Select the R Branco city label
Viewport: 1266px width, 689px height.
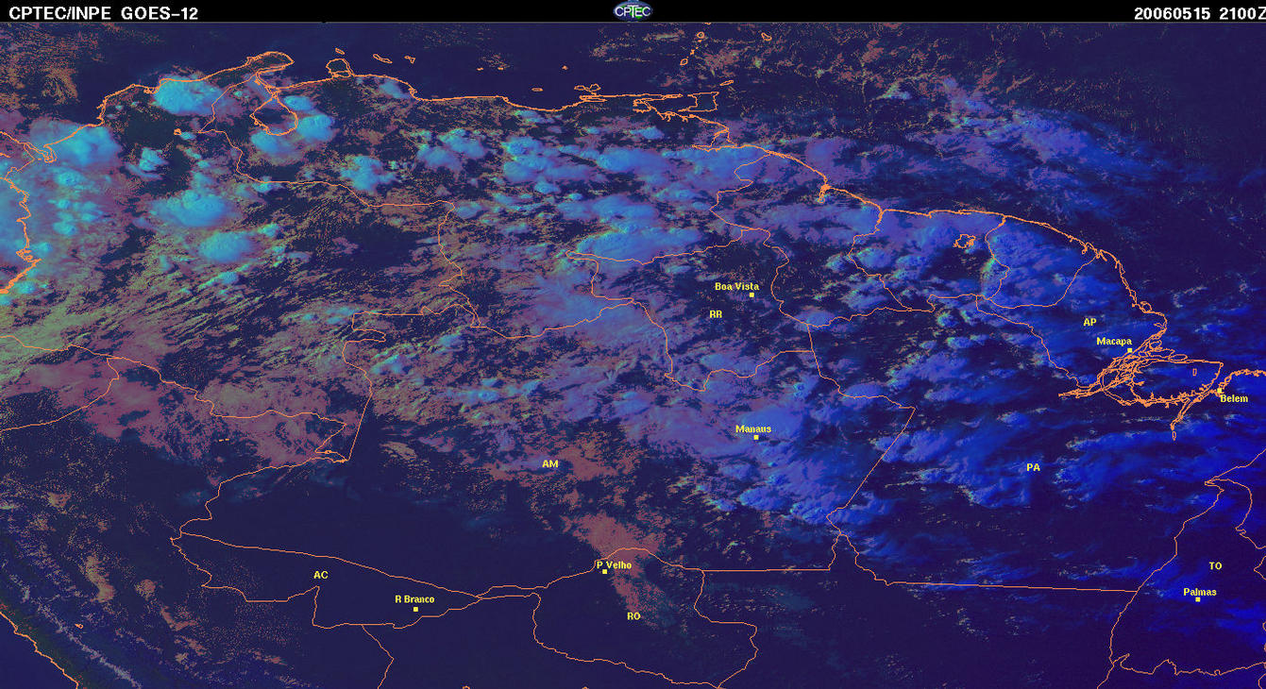(x=414, y=599)
